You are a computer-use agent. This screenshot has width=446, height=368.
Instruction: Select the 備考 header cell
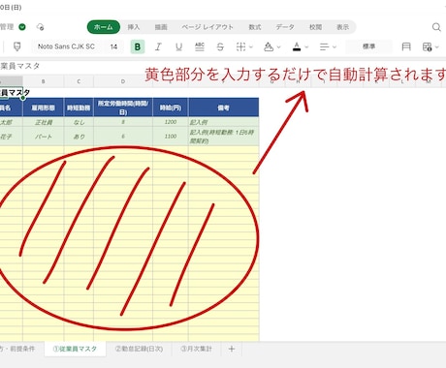223,107
